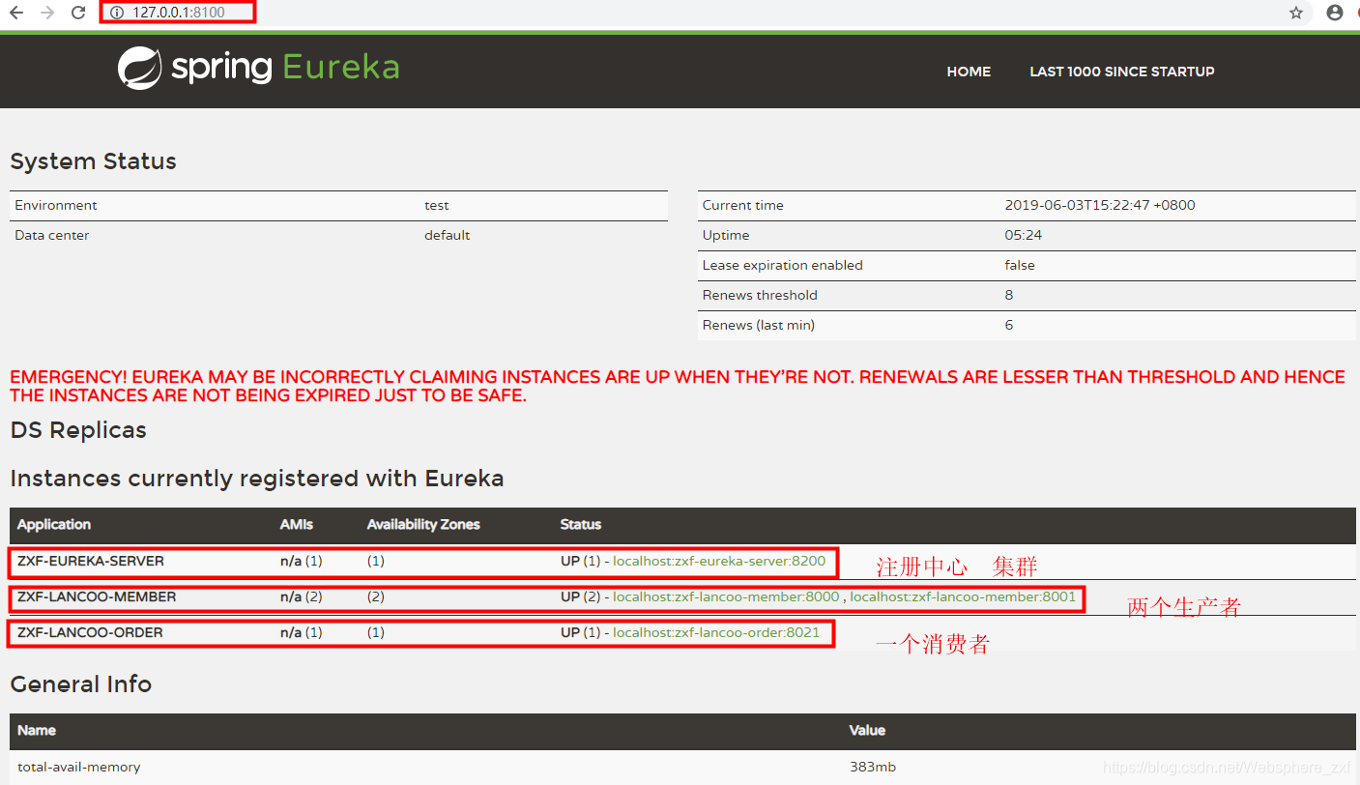Select ZXF-LANCOO-MEMBER application name
The width and height of the screenshot is (1360, 785).
point(97,596)
